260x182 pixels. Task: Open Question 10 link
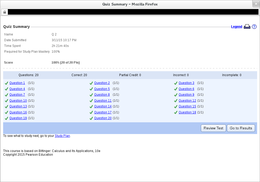pyautogui.click(x=18, y=101)
